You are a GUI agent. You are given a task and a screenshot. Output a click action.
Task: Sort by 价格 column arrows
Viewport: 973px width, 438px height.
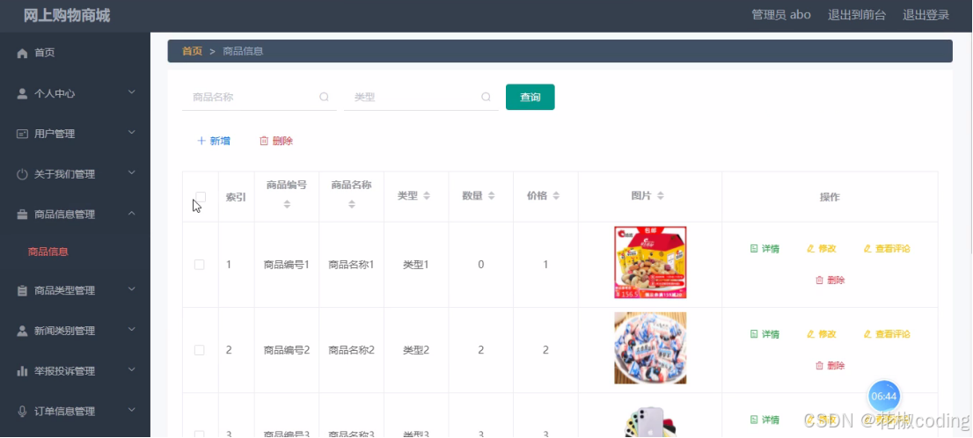click(x=556, y=195)
